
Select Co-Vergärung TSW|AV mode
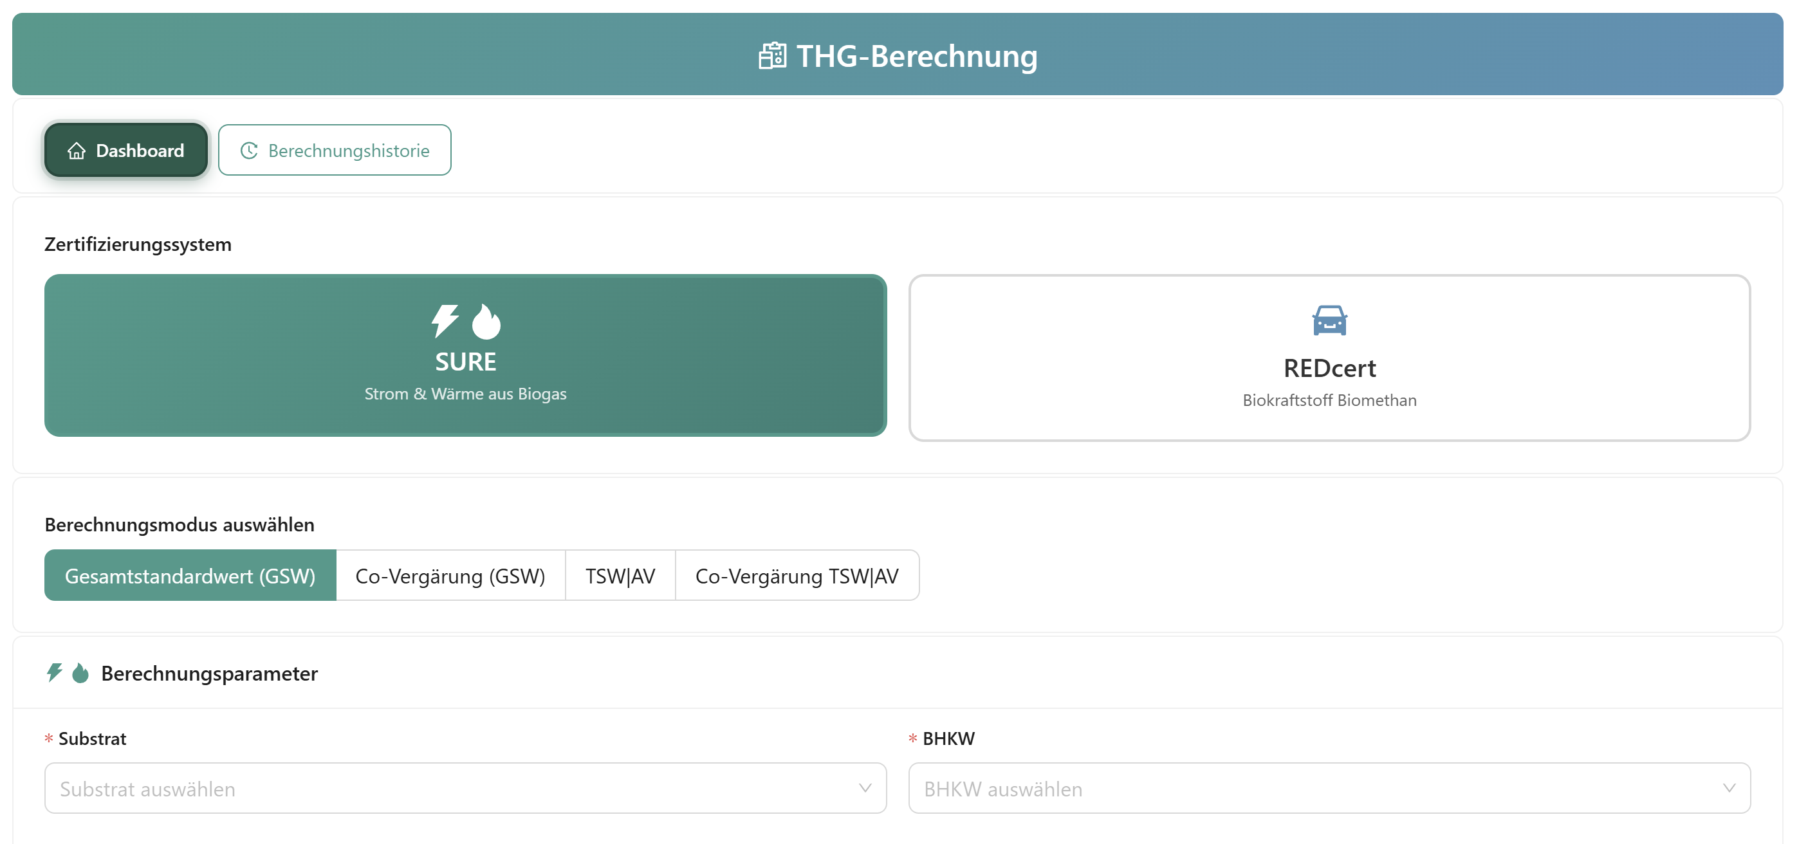pos(797,576)
